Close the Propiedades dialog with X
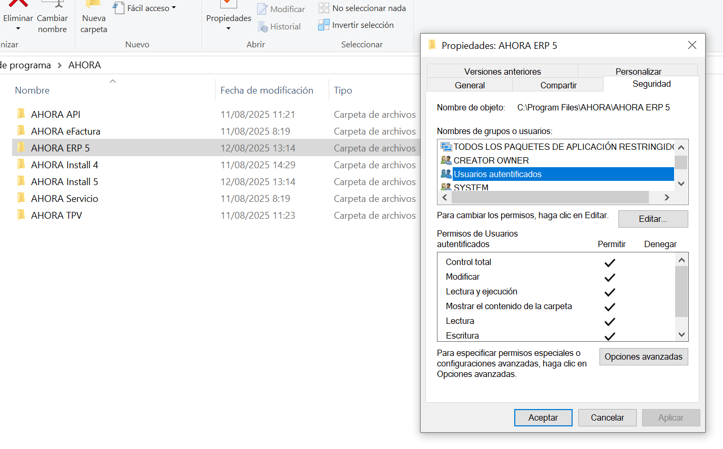The height and width of the screenshot is (449, 723). tap(693, 45)
